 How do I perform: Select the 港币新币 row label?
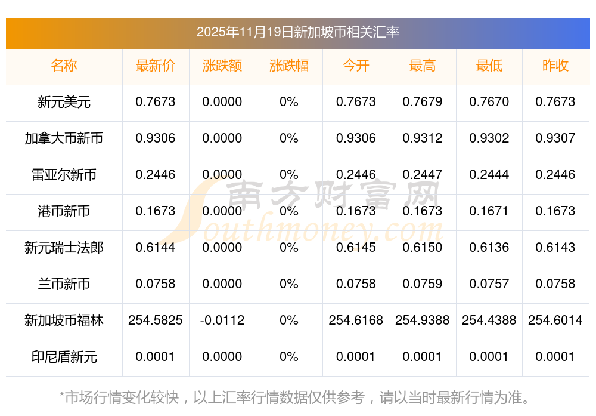[64, 211]
